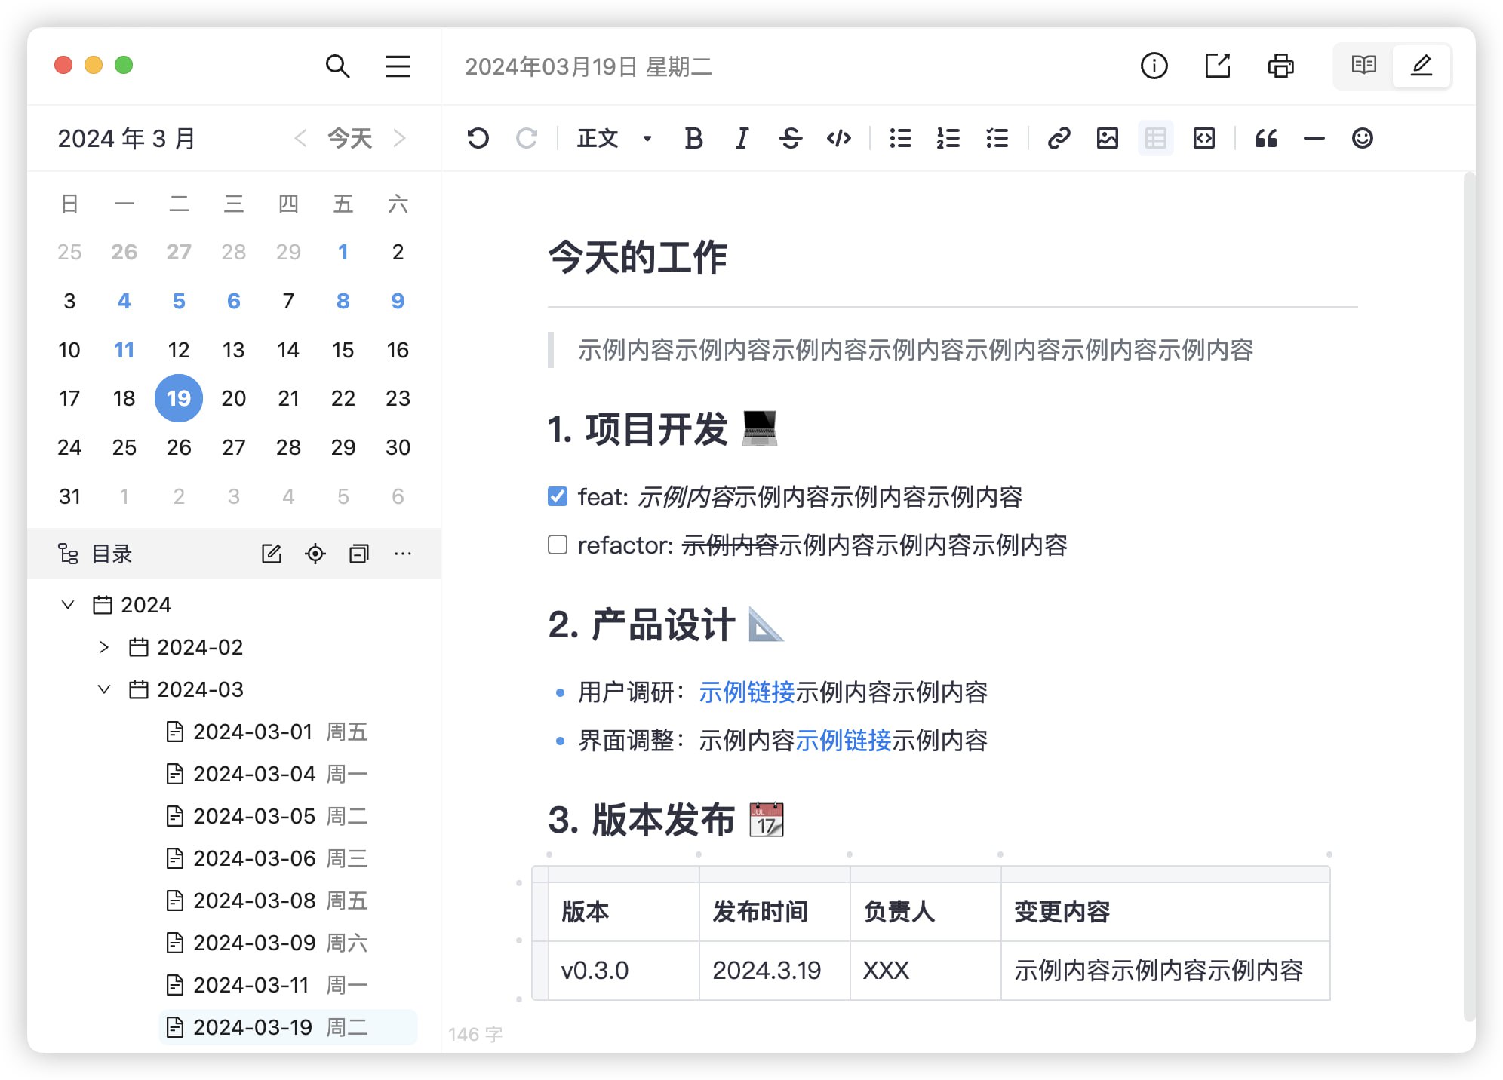Insert a code block
This screenshot has width=1503, height=1080.
[1203, 138]
